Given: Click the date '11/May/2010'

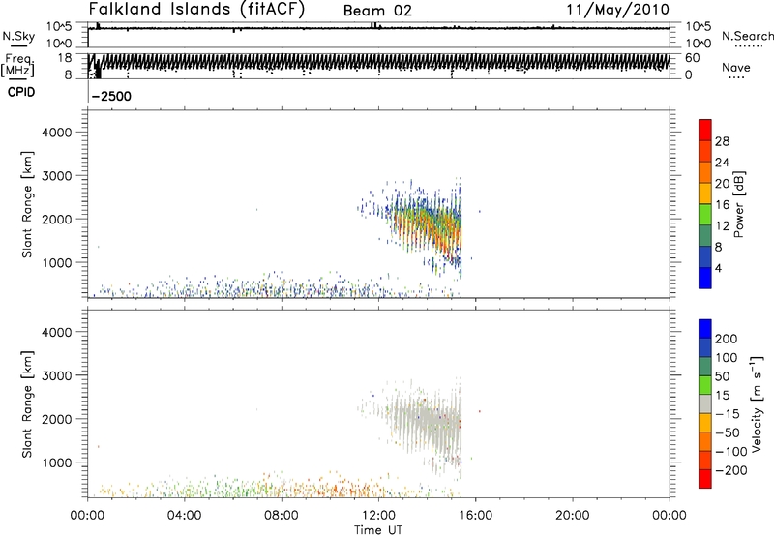Looking at the screenshot, I should 617,10.
